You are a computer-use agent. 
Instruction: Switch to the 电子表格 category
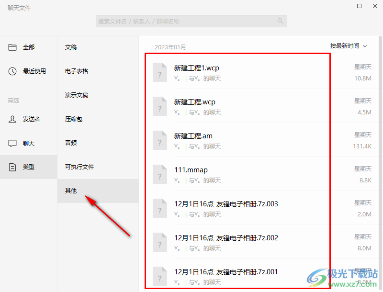pos(75,71)
